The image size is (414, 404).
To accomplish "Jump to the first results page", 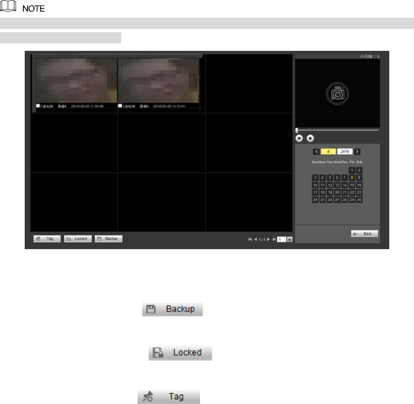I will [x=250, y=239].
